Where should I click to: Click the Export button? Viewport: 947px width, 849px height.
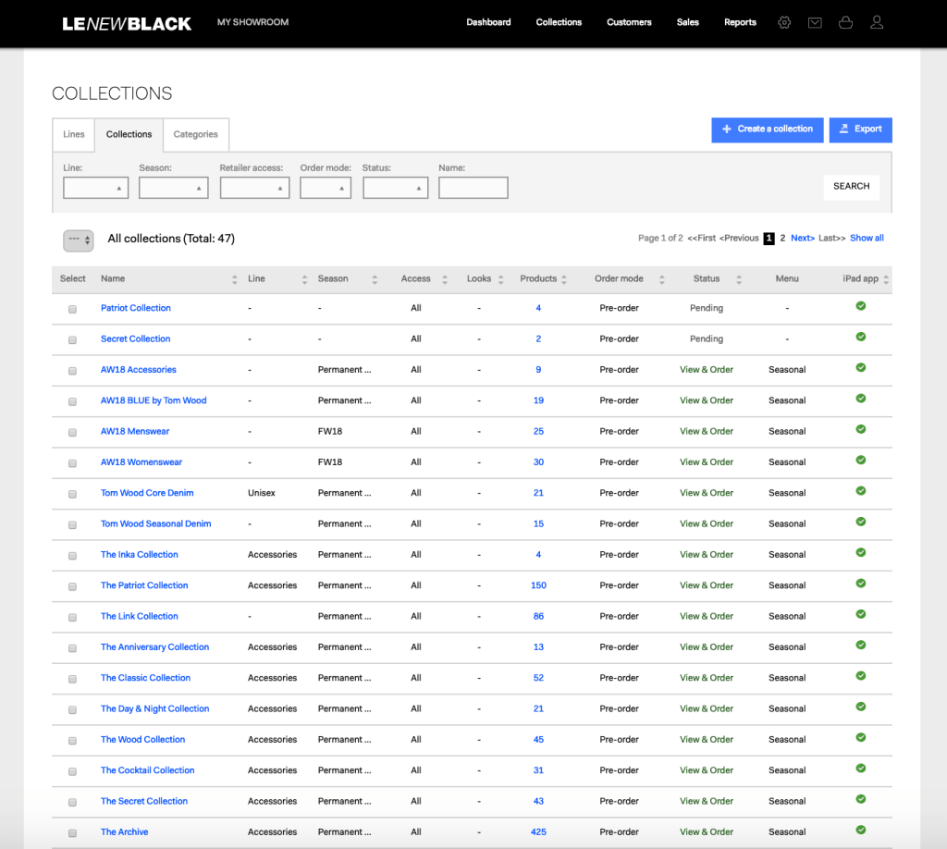(860, 129)
